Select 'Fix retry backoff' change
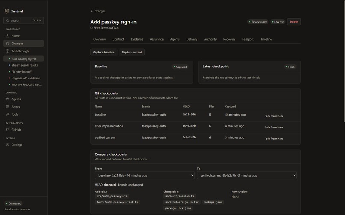The height and width of the screenshot is (215, 345). [24, 72]
